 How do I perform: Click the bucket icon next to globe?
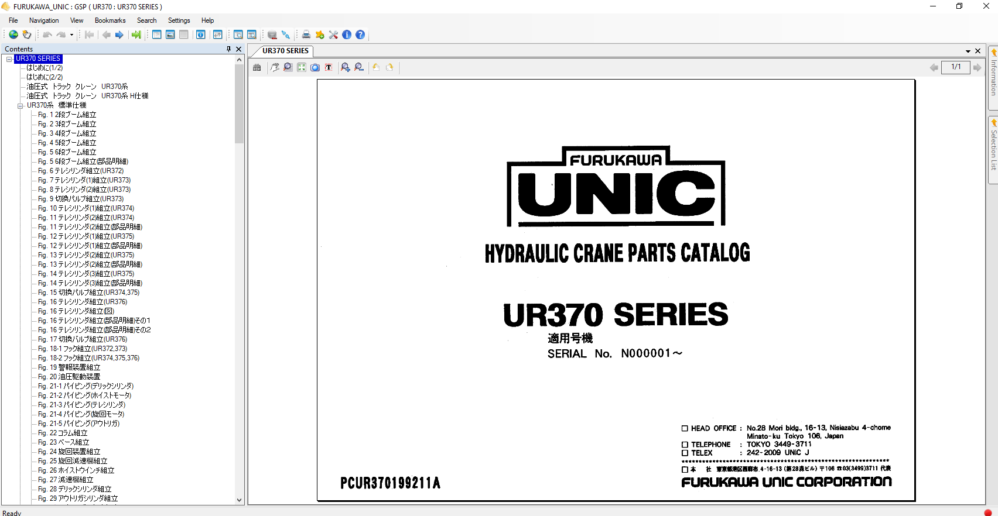pyautogui.click(x=27, y=35)
